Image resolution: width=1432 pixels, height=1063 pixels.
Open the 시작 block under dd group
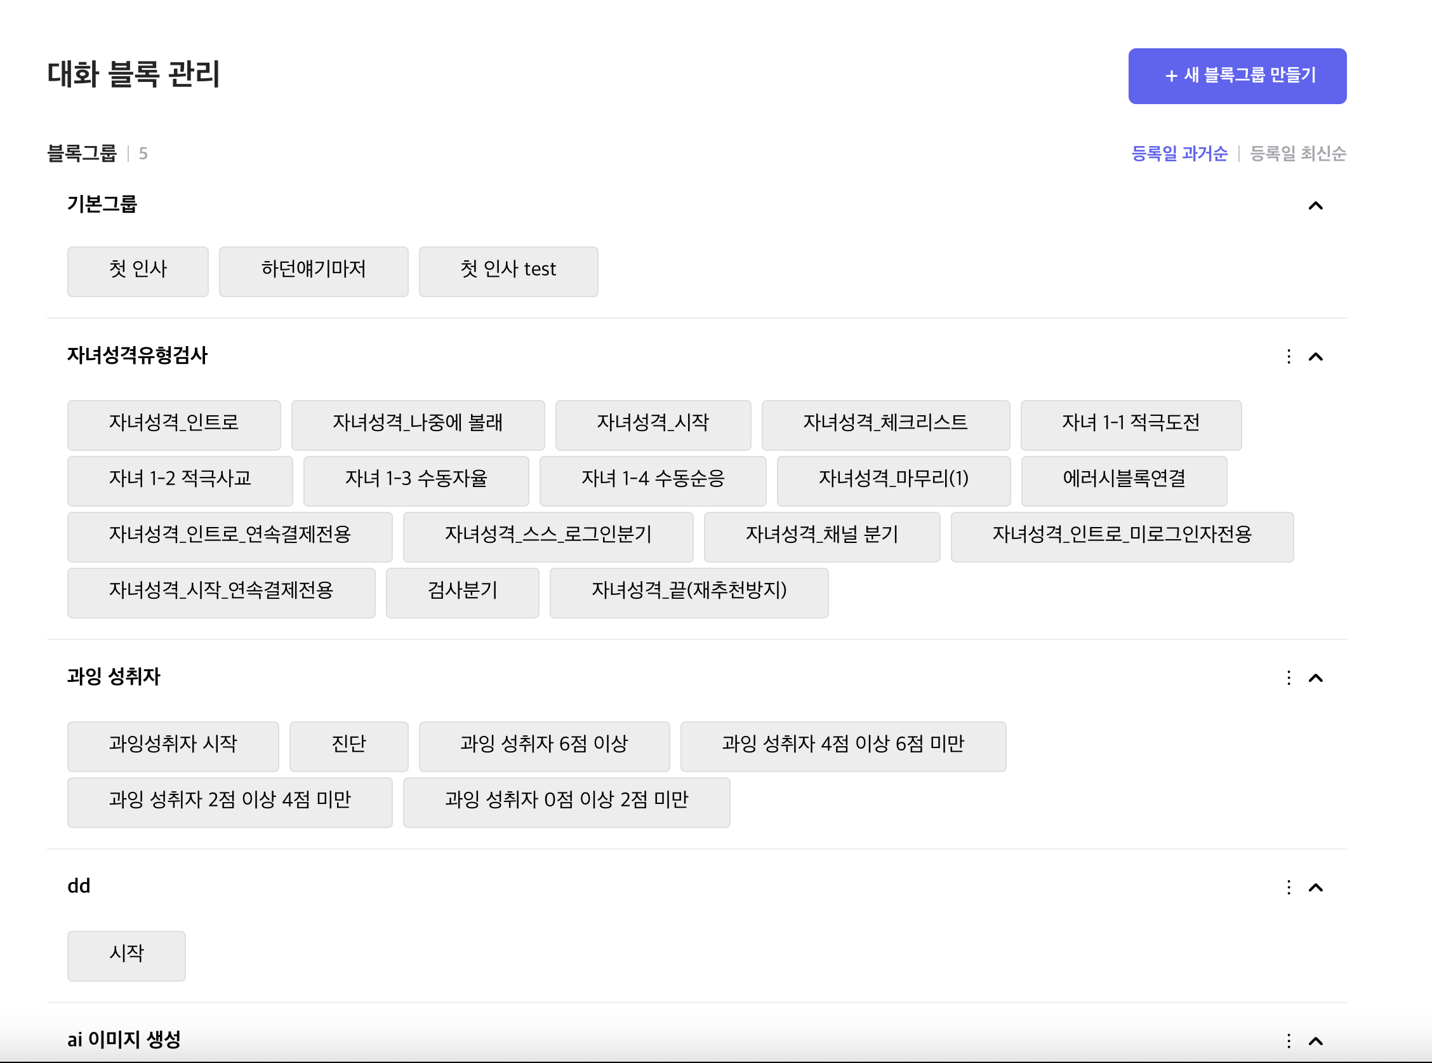[126, 956]
